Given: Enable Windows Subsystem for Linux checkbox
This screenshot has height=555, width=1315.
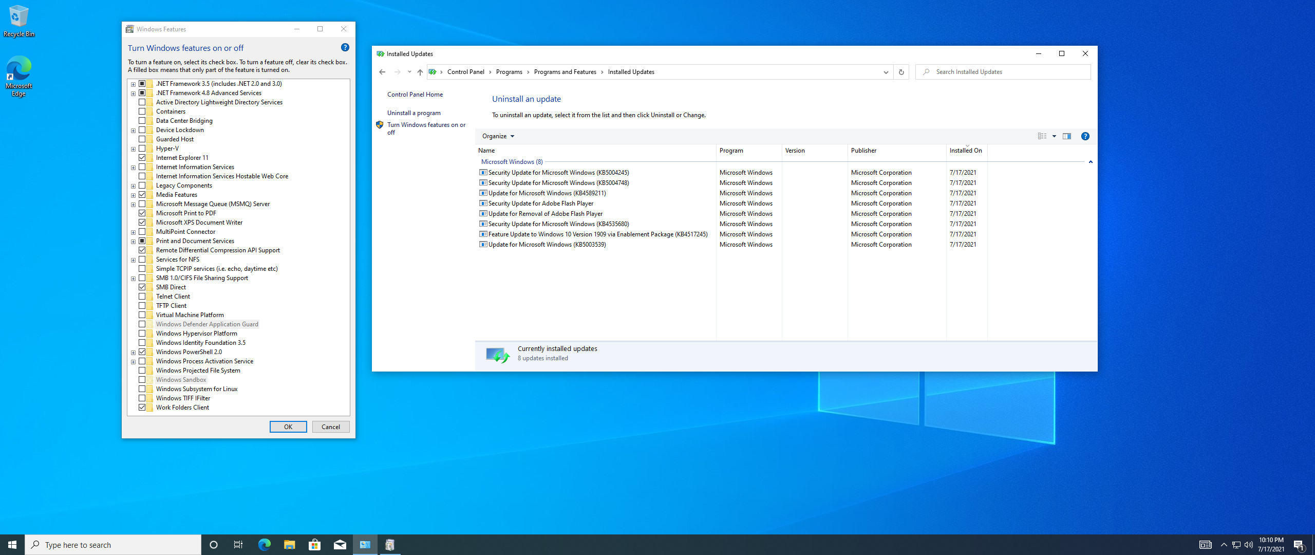Looking at the screenshot, I should point(142,389).
